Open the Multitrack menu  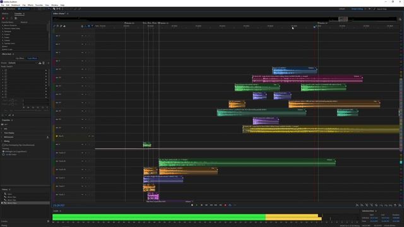(x=16, y=5)
